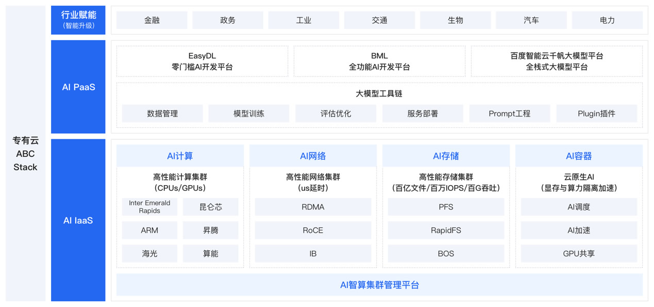This screenshot has width=654, height=307.
Task: Select the Prompt工程 tool box
Action: click(x=510, y=114)
